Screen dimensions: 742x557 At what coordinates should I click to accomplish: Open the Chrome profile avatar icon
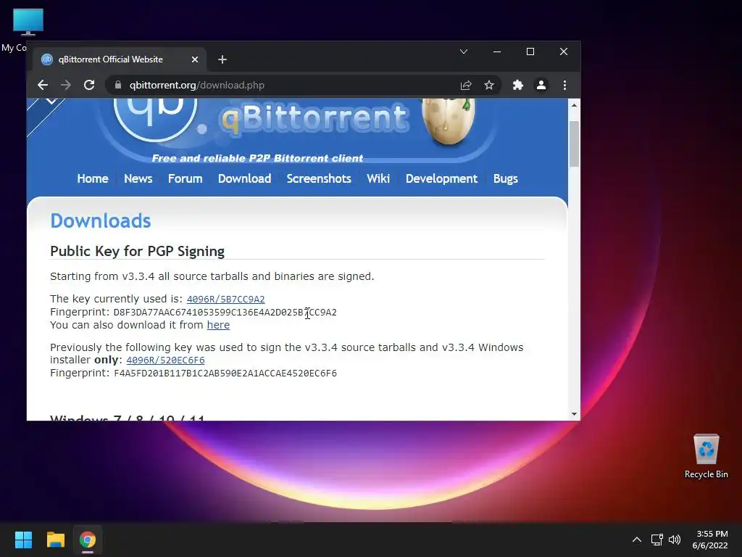point(541,86)
